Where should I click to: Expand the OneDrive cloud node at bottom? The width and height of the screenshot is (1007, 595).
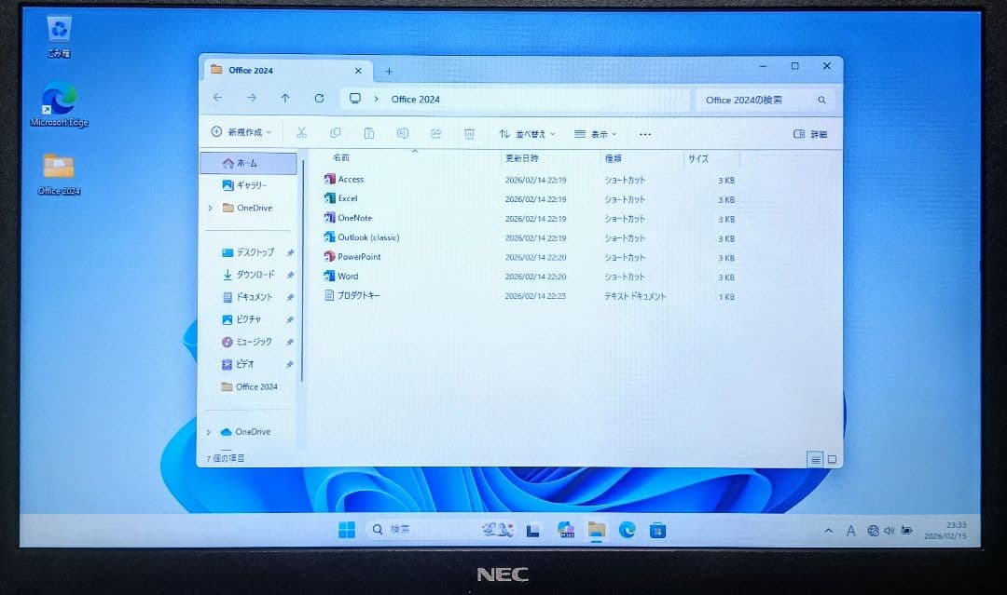[x=208, y=432]
